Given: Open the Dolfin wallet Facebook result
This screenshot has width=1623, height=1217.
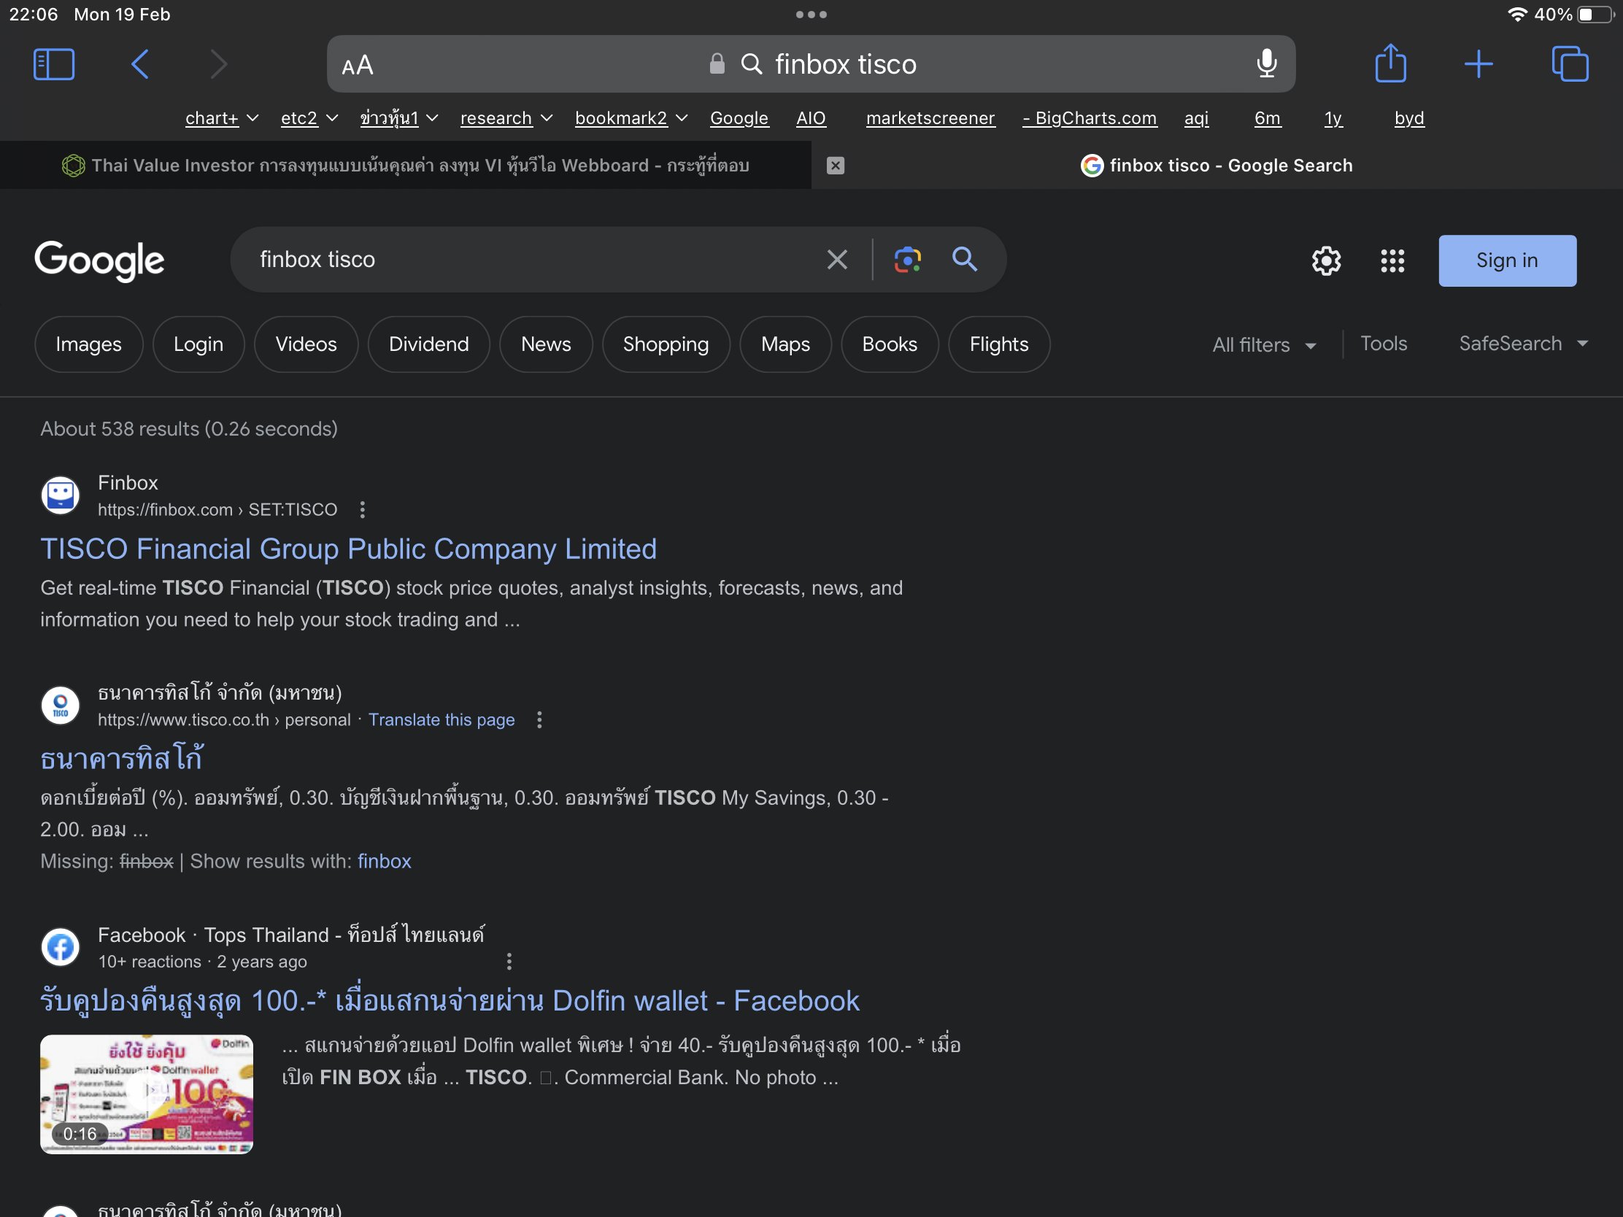Looking at the screenshot, I should [450, 1001].
